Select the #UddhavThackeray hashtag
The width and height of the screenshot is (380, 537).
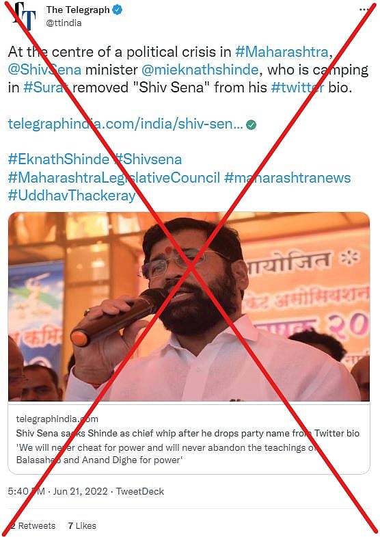[72, 196]
